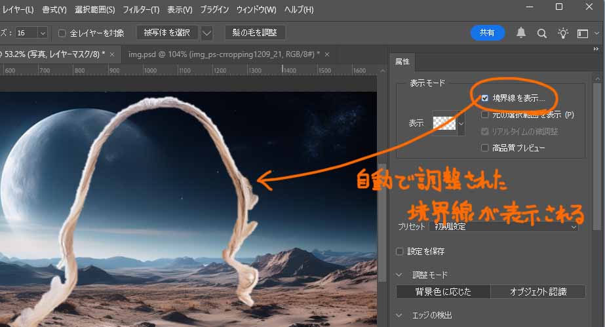The height and width of the screenshot is (327, 605).
Task: Enable the 高品質プレビュー checkbox
Action: pyautogui.click(x=485, y=148)
